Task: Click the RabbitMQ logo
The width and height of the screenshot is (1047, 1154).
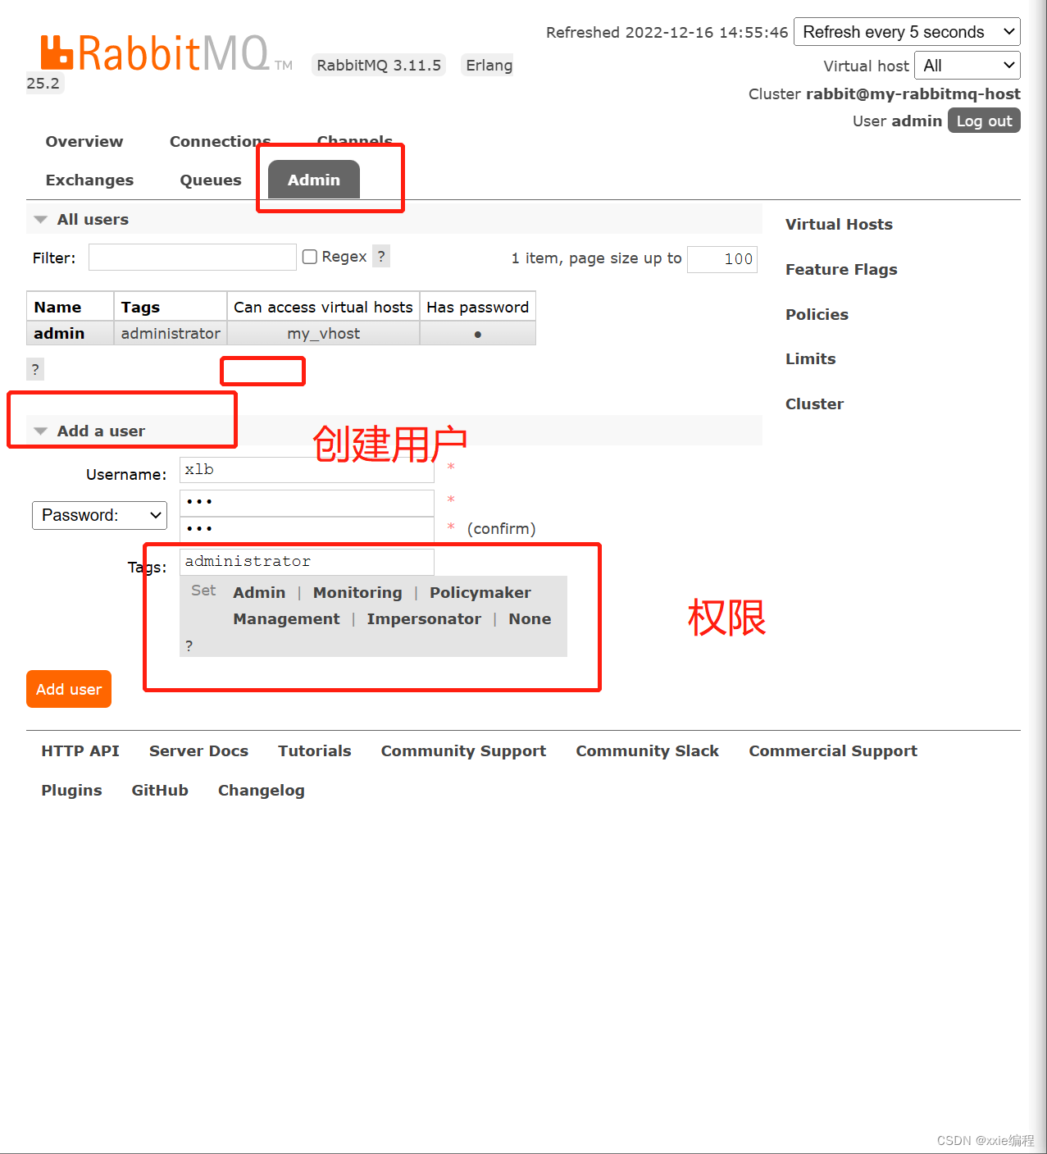Action: [166, 53]
